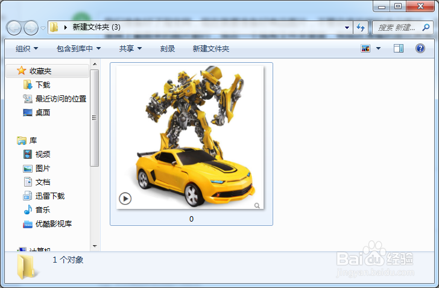Open the 音乐 library

(43, 210)
